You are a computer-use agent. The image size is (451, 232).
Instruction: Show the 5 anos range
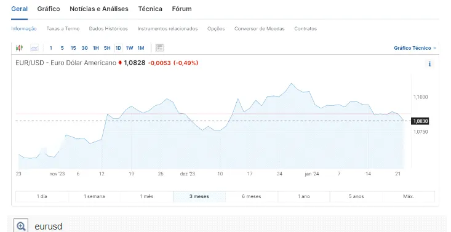pyautogui.click(x=356, y=196)
